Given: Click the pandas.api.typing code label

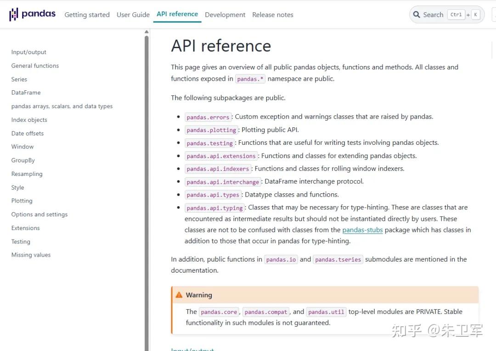Looking at the screenshot, I should 214,208.
